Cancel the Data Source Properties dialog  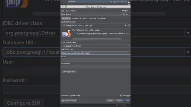110,101
